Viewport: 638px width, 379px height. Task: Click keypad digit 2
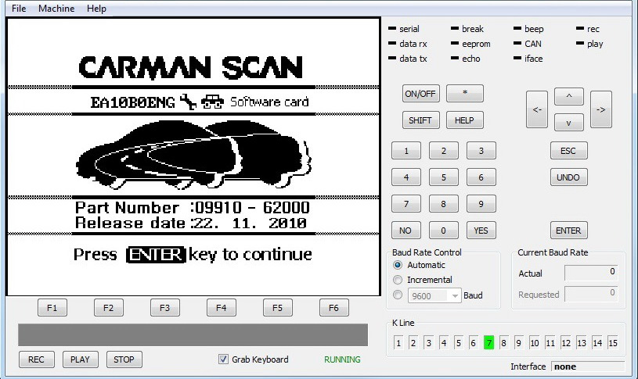(444, 151)
